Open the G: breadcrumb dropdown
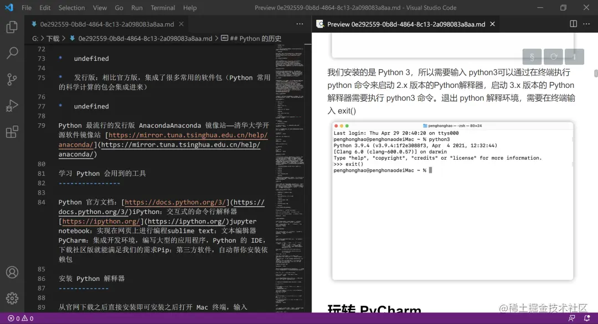The image size is (598, 324). click(x=34, y=39)
